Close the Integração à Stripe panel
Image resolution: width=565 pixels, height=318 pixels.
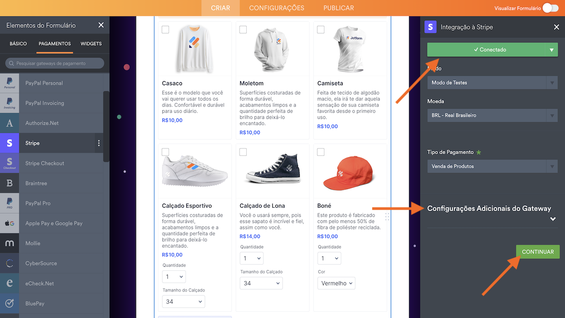tap(556, 27)
